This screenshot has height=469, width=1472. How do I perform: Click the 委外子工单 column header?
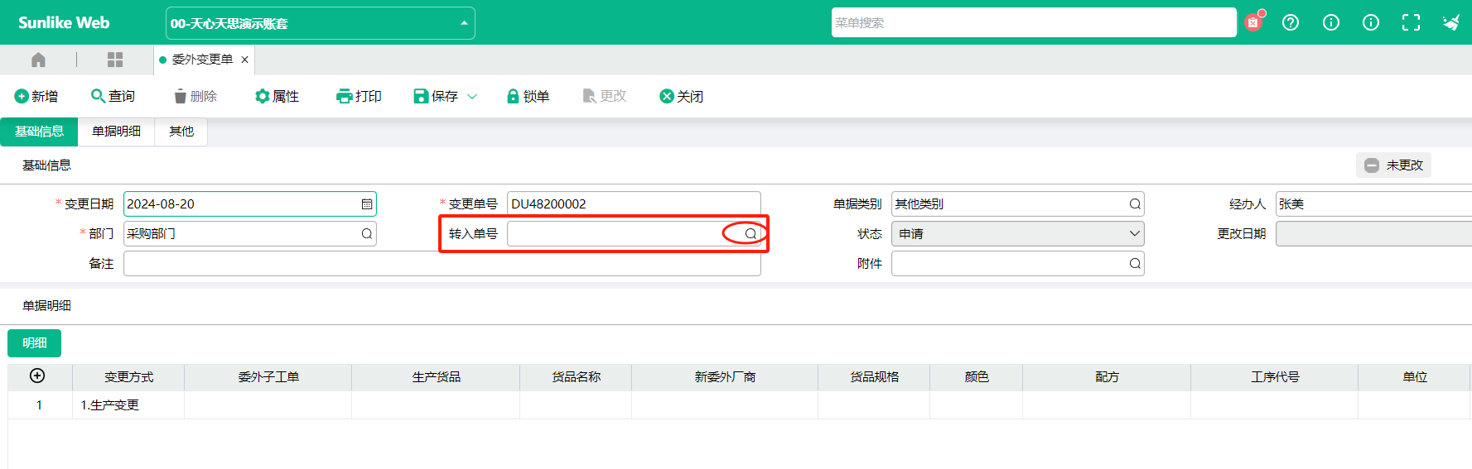(x=268, y=377)
